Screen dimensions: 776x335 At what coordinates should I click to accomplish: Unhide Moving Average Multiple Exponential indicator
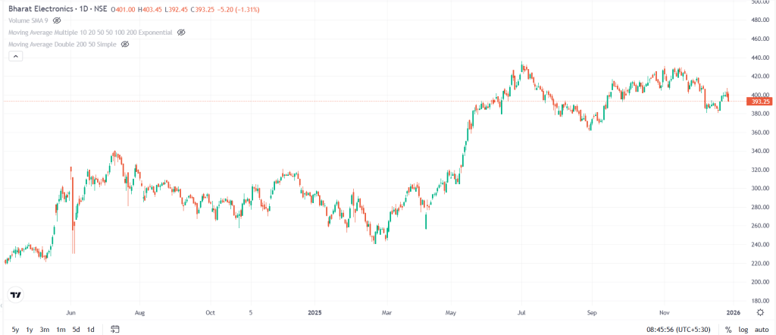tap(181, 33)
